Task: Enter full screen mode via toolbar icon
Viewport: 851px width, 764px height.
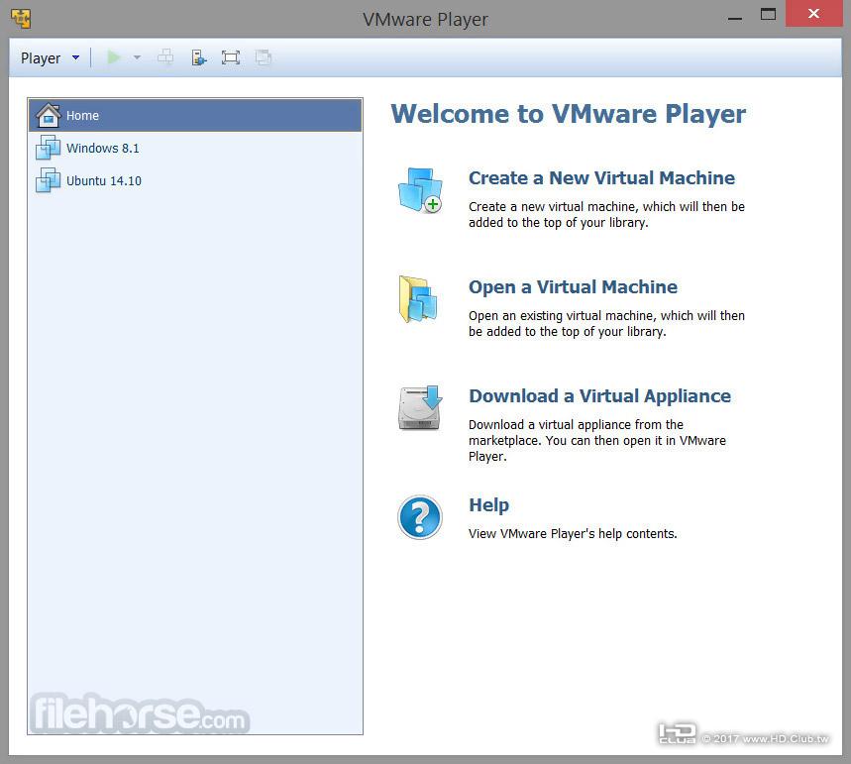Action: [x=231, y=57]
